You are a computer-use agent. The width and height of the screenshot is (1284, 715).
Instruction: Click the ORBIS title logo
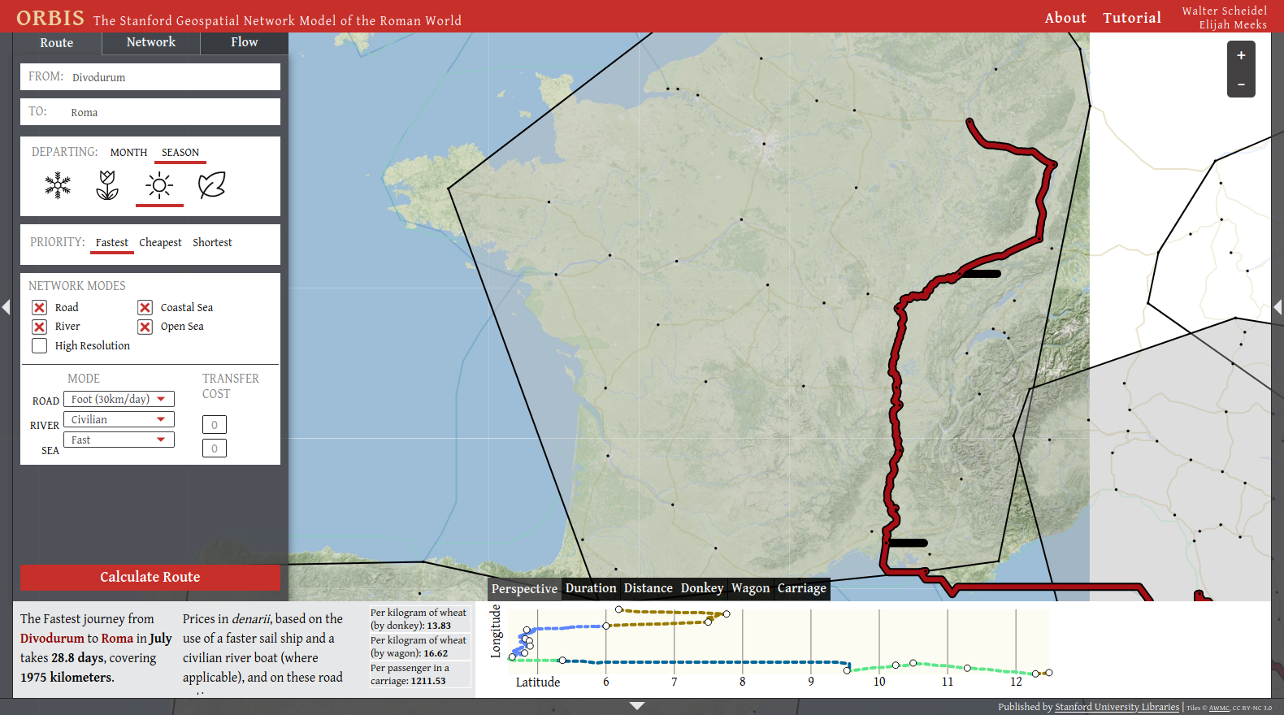point(50,18)
